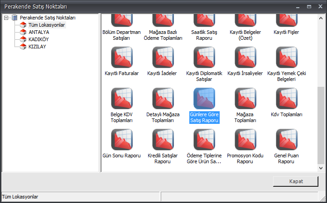Image resolution: width=327 pixels, height=203 pixels.
Task: Open the Promosyon Kodu Raporu icon
Action: [245, 140]
